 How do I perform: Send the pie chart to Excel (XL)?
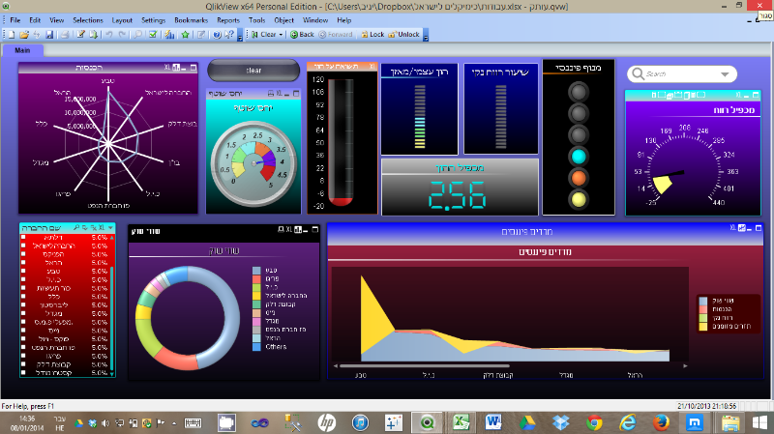coord(289,230)
